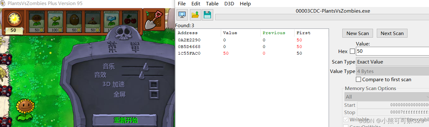The height and width of the screenshot is (127, 429).
Task: Select address row 0B5D4668
Action: 252,47
